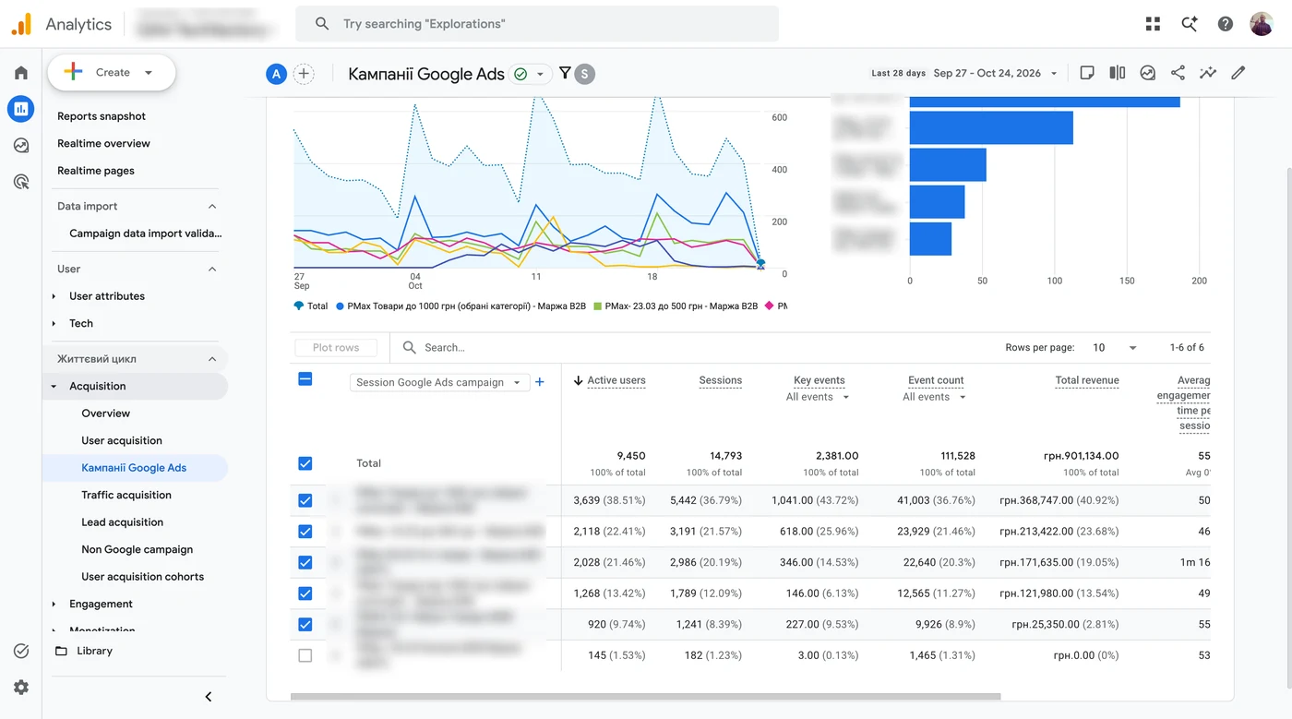Sort by Total revenue column header
Image resolution: width=1292 pixels, height=719 pixels.
tap(1087, 380)
